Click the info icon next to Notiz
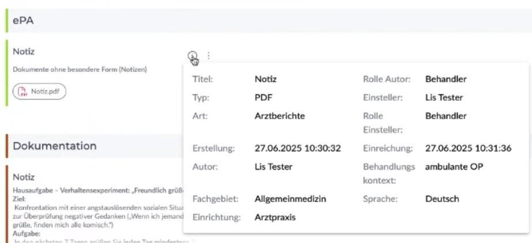The width and height of the screenshot is (532, 243). point(192,55)
